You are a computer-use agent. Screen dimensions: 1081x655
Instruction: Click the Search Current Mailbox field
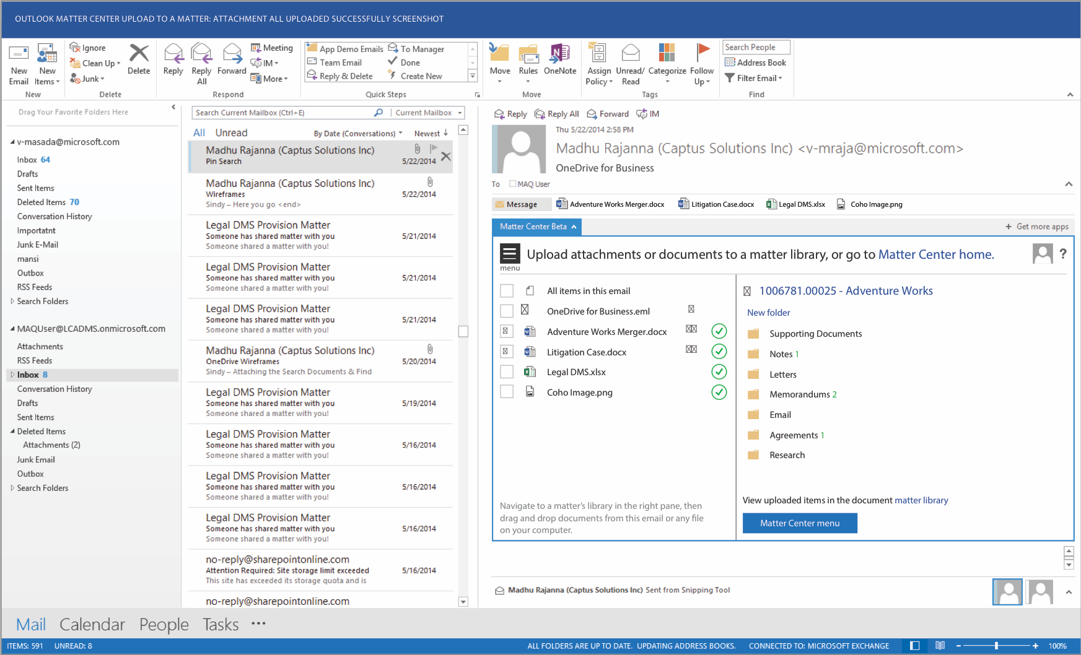[x=291, y=113]
